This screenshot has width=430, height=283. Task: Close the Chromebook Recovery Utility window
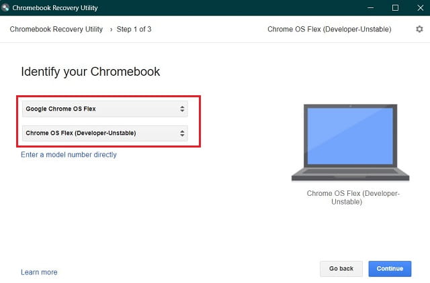[x=420, y=7]
